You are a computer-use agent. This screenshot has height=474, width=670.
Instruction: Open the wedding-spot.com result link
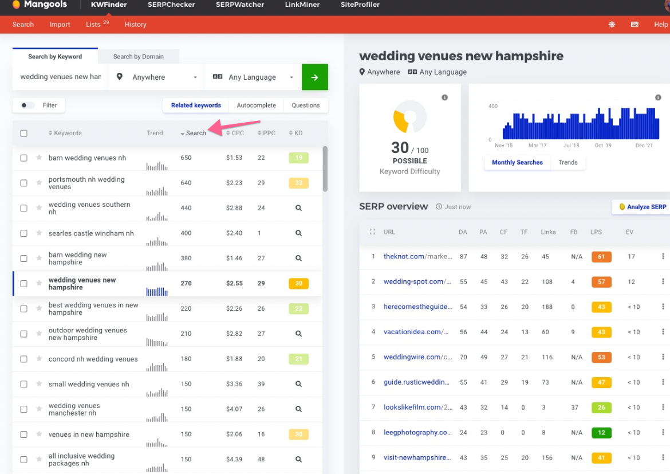click(x=417, y=281)
